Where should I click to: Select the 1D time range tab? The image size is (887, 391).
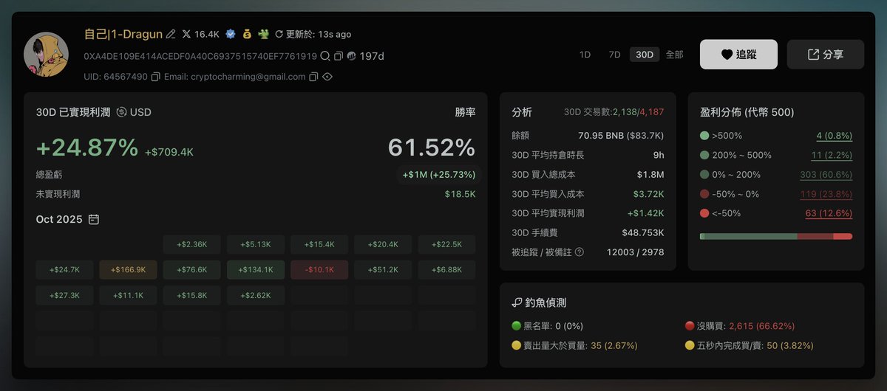point(585,55)
